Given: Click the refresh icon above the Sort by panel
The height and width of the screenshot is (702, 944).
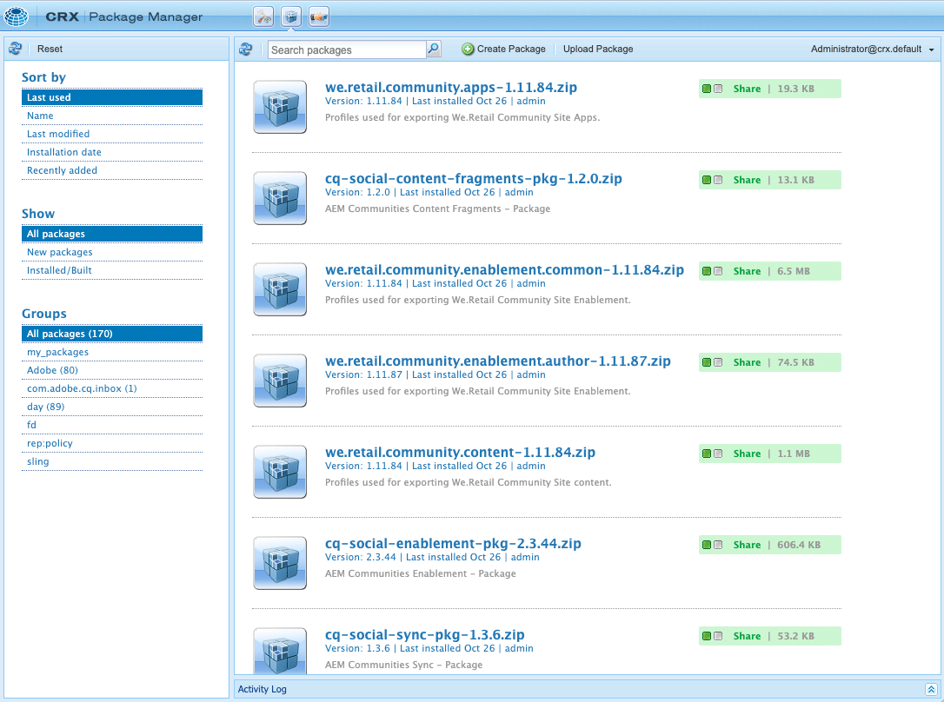Looking at the screenshot, I should 14,49.
